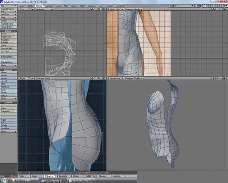The height and width of the screenshot is (183, 228).
Task: Open the Surface Editor
Action: click(9, 24)
